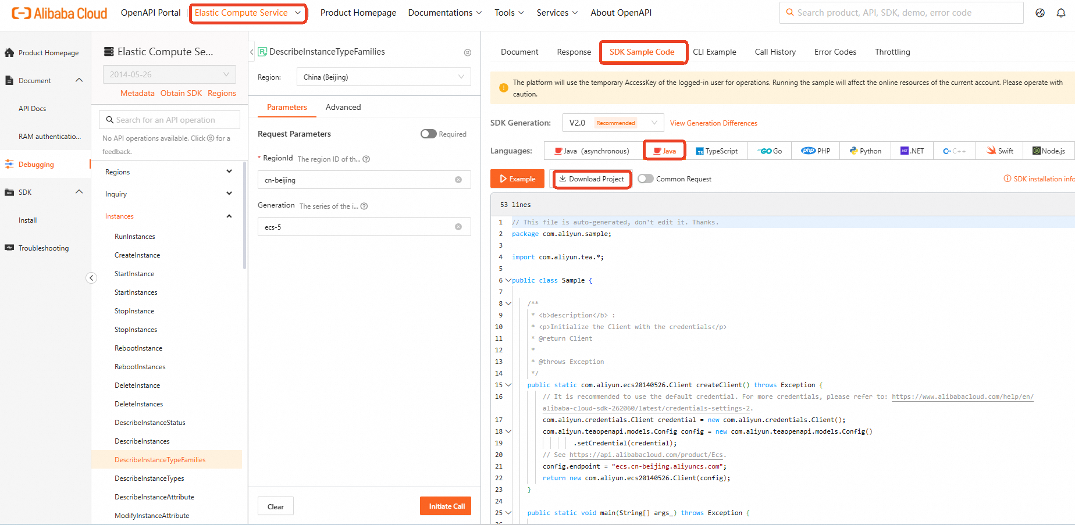Select the RunInstances API operation

click(135, 237)
